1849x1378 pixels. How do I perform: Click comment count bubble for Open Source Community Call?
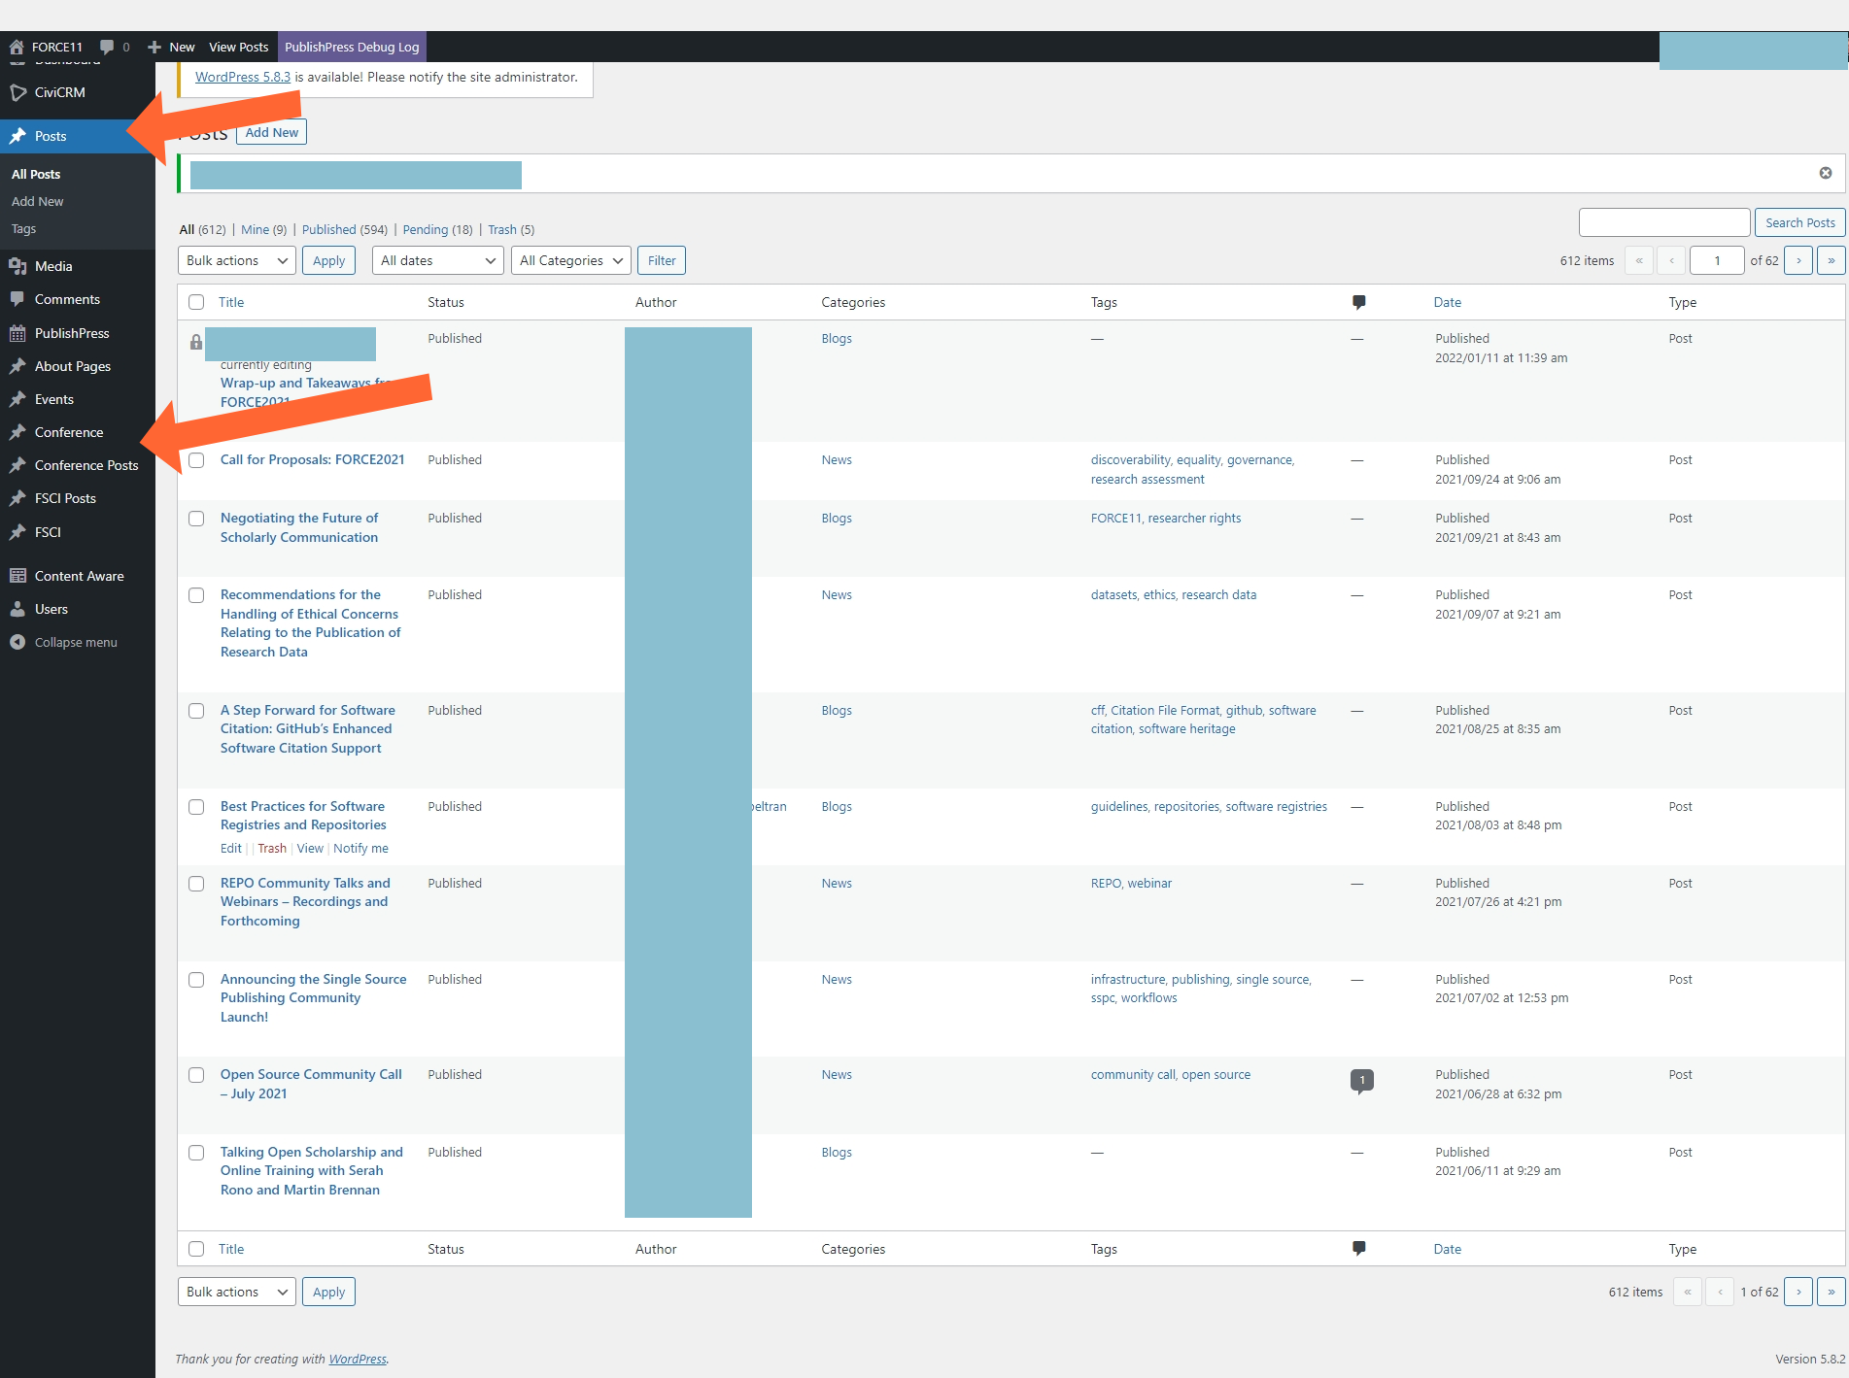(1362, 1080)
